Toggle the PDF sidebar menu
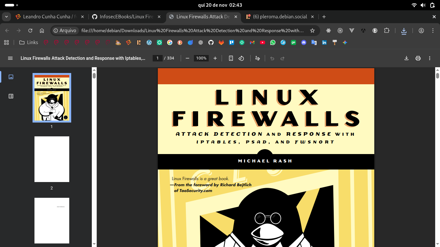 (10, 58)
